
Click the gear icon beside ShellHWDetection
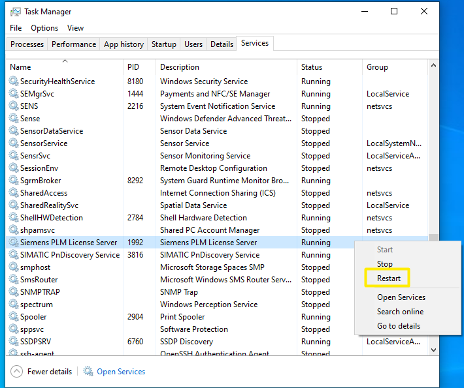[x=14, y=218]
